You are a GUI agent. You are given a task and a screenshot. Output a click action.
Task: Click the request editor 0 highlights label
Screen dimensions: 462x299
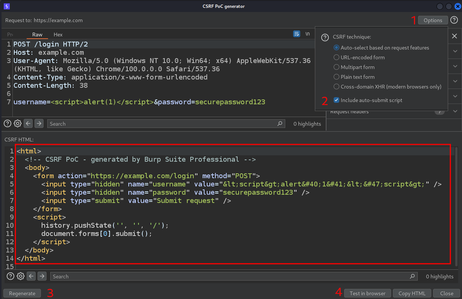point(307,123)
